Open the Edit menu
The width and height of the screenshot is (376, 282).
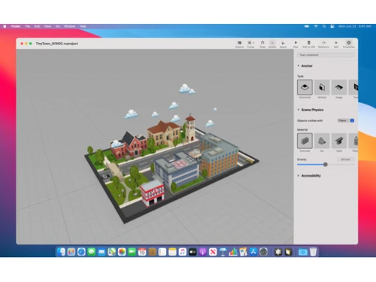coord(37,26)
